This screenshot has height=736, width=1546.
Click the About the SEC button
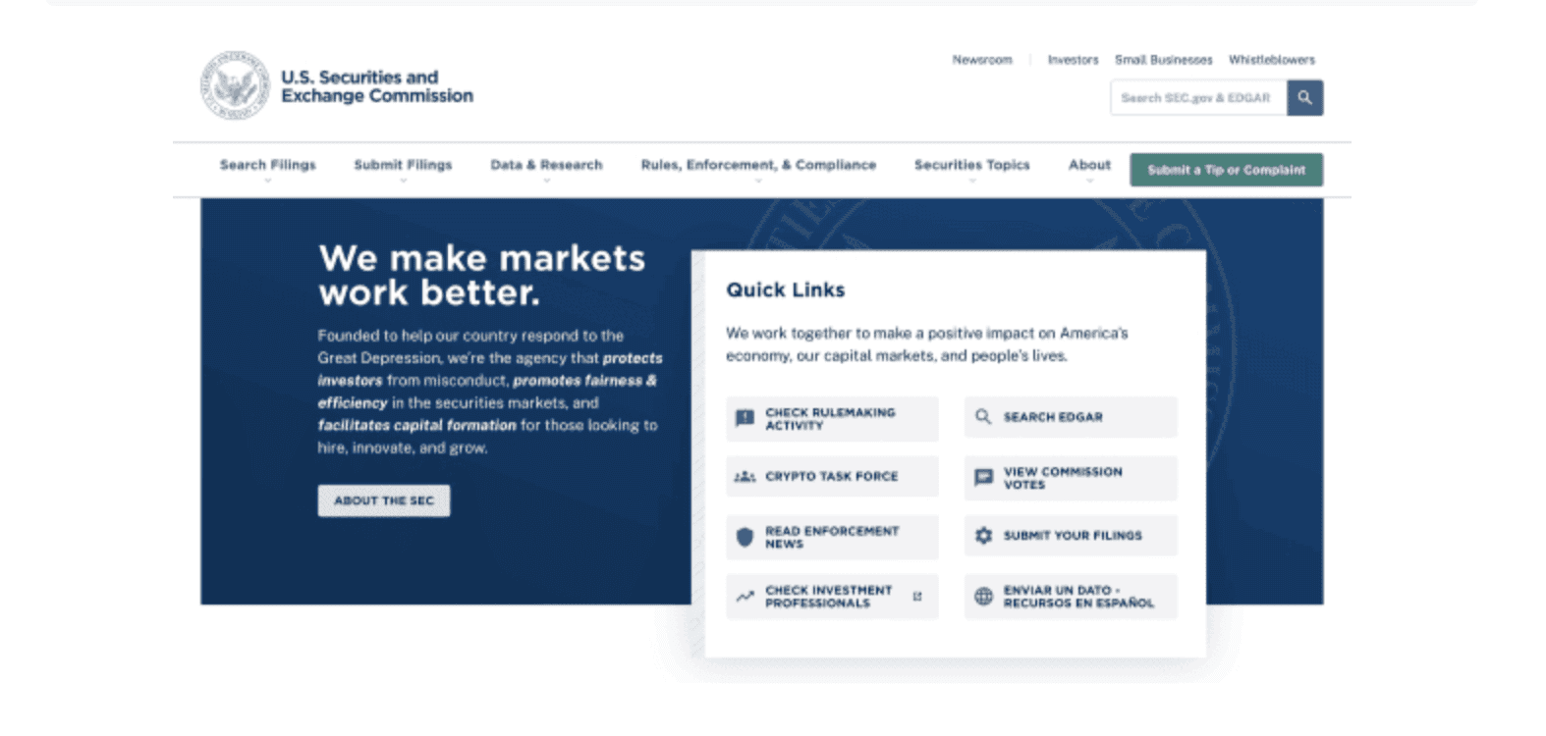click(x=384, y=500)
